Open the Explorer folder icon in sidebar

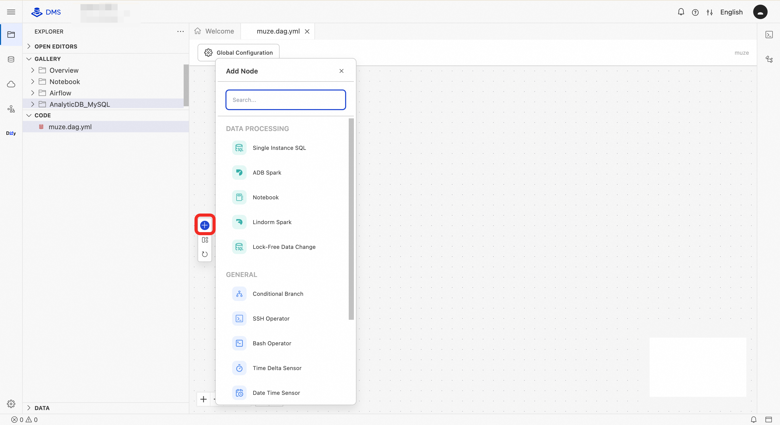click(x=11, y=35)
